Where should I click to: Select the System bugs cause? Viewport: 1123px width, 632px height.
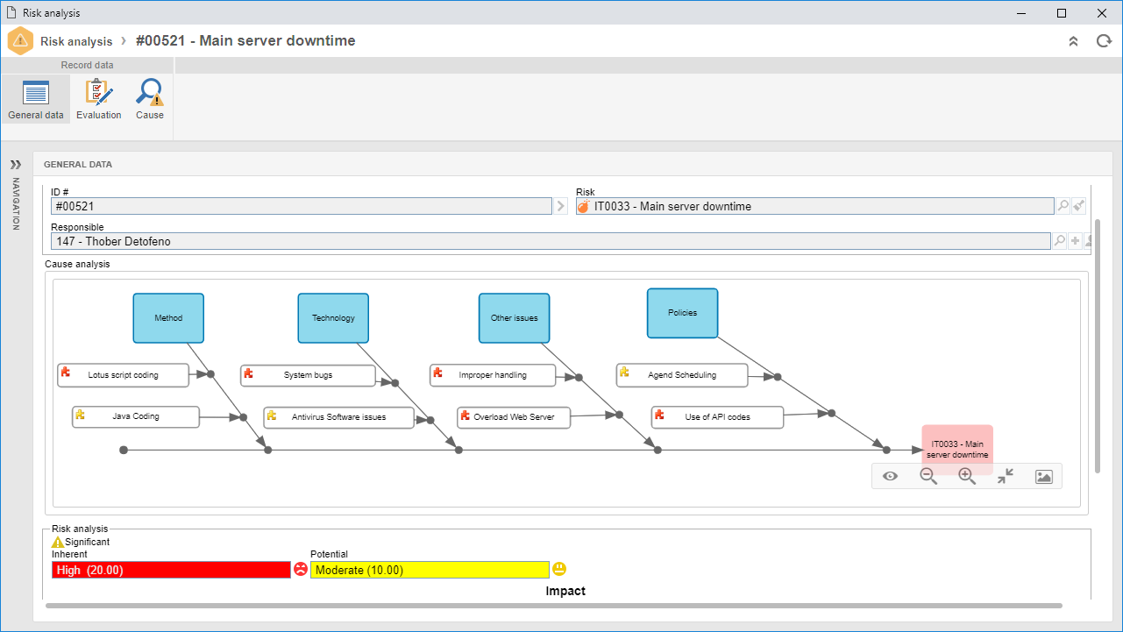pyautogui.click(x=309, y=375)
